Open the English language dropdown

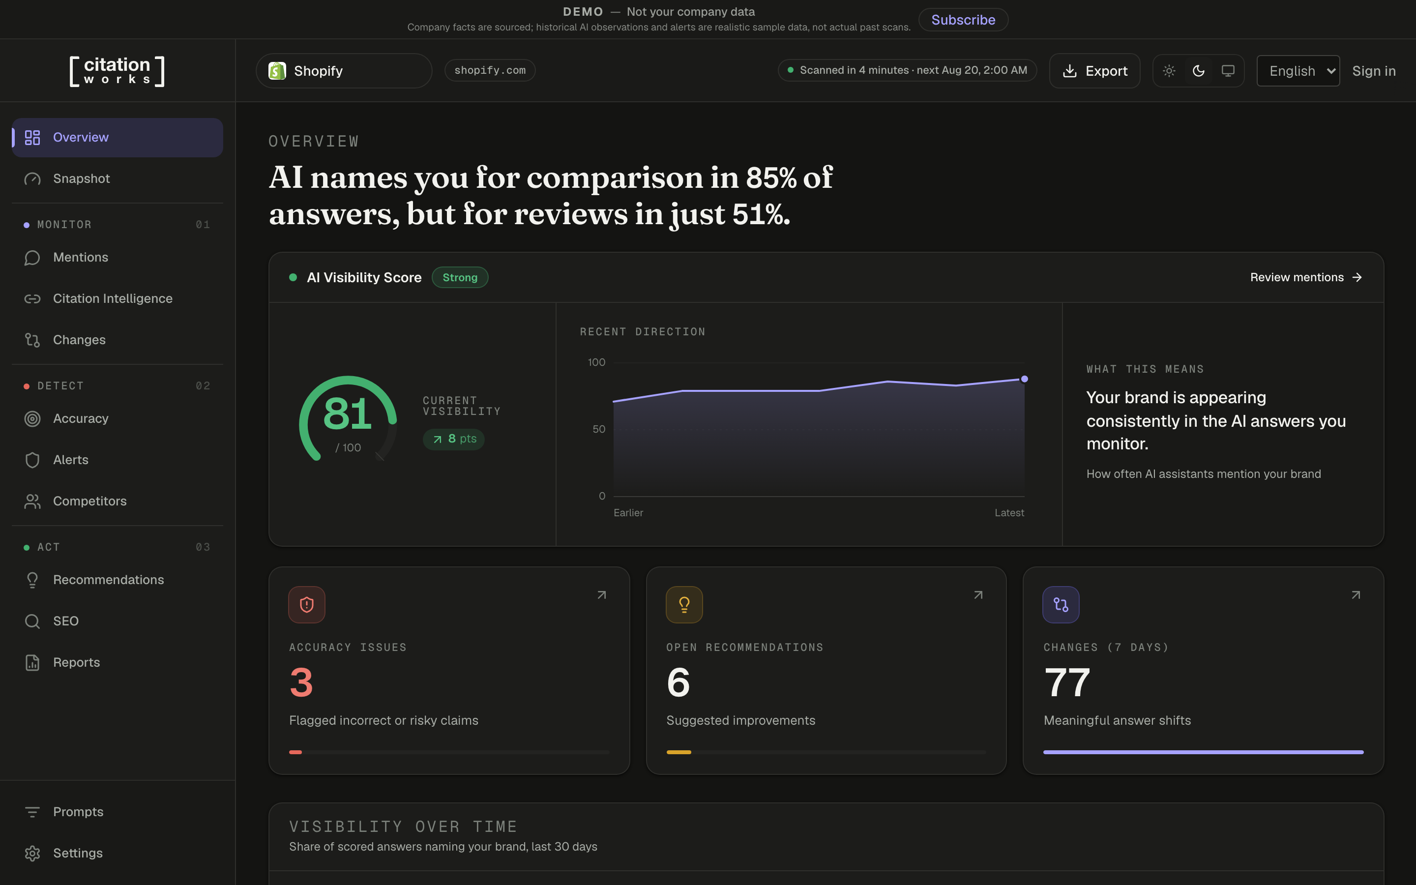[x=1298, y=71]
